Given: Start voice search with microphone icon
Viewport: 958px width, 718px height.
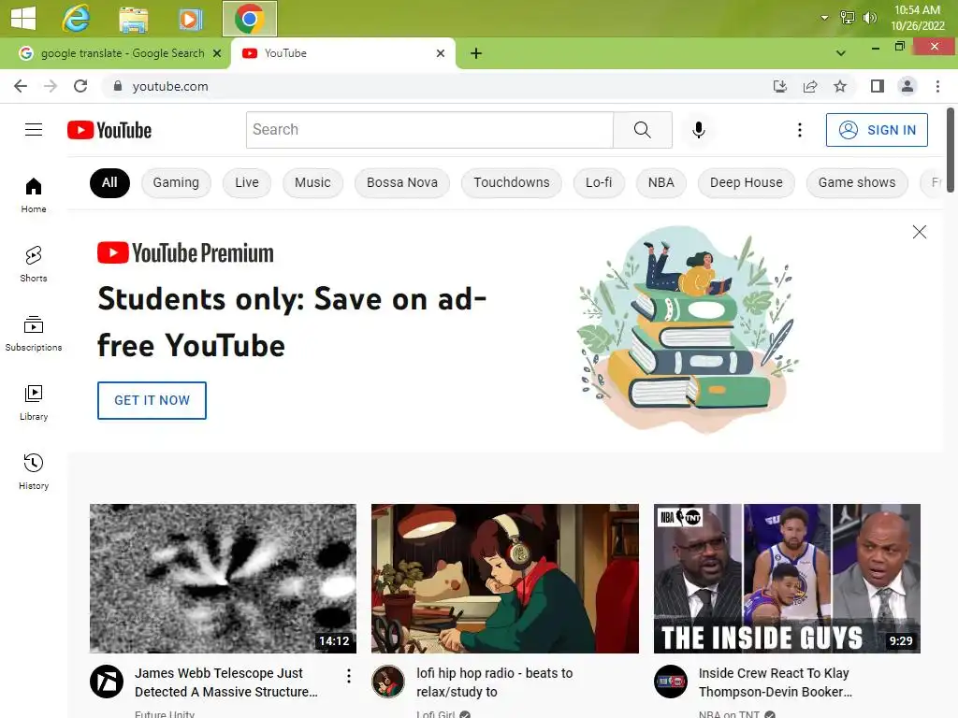Looking at the screenshot, I should click(698, 129).
